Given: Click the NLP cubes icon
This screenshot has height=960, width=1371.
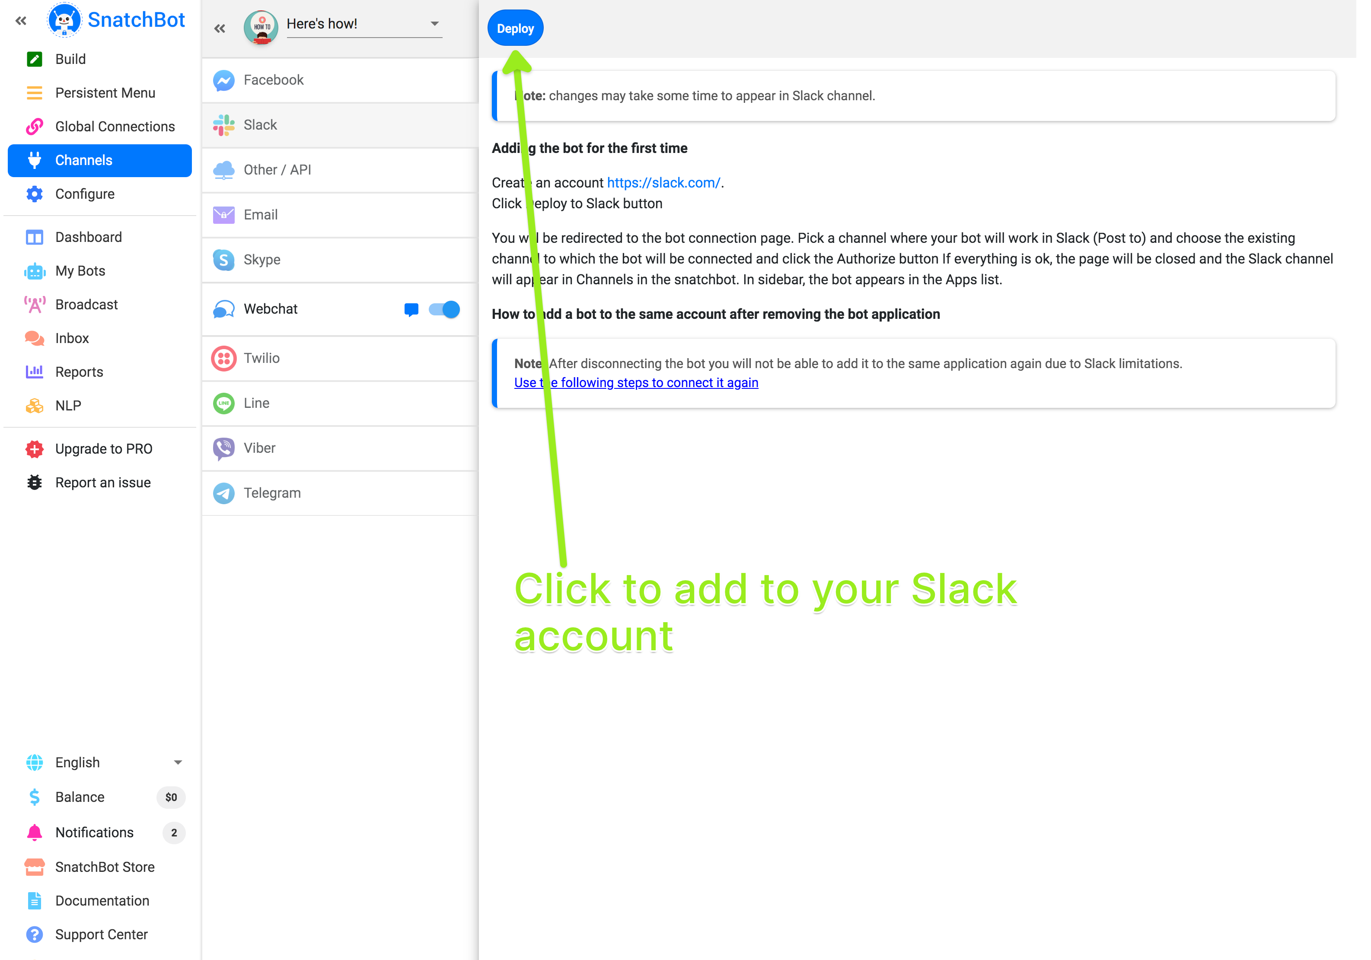Looking at the screenshot, I should point(35,406).
